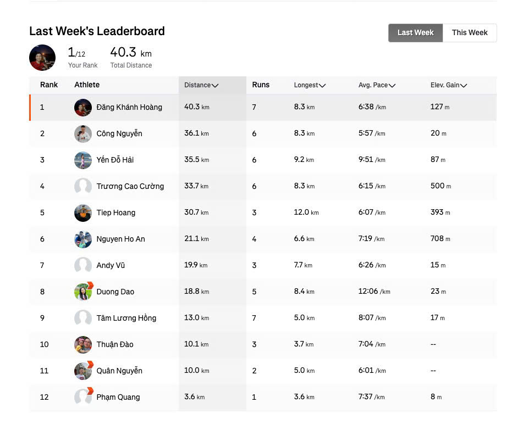Open Nguyen Ho An's avatar image
523x447 pixels.
(82, 239)
